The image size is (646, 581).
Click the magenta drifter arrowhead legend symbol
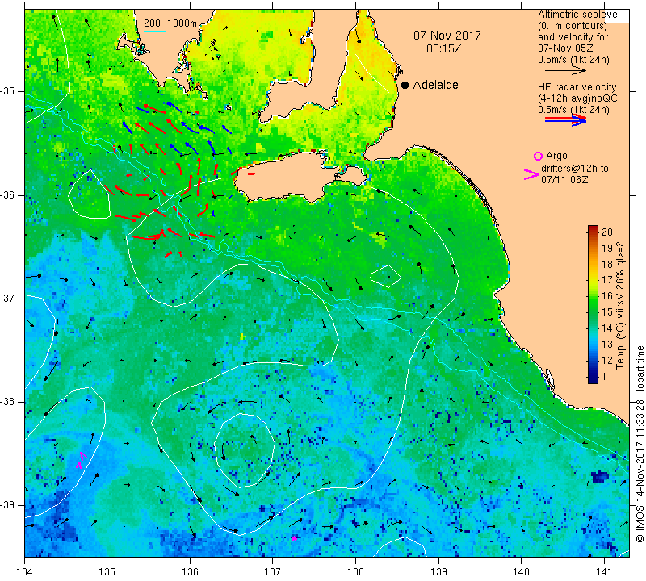(x=531, y=174)
